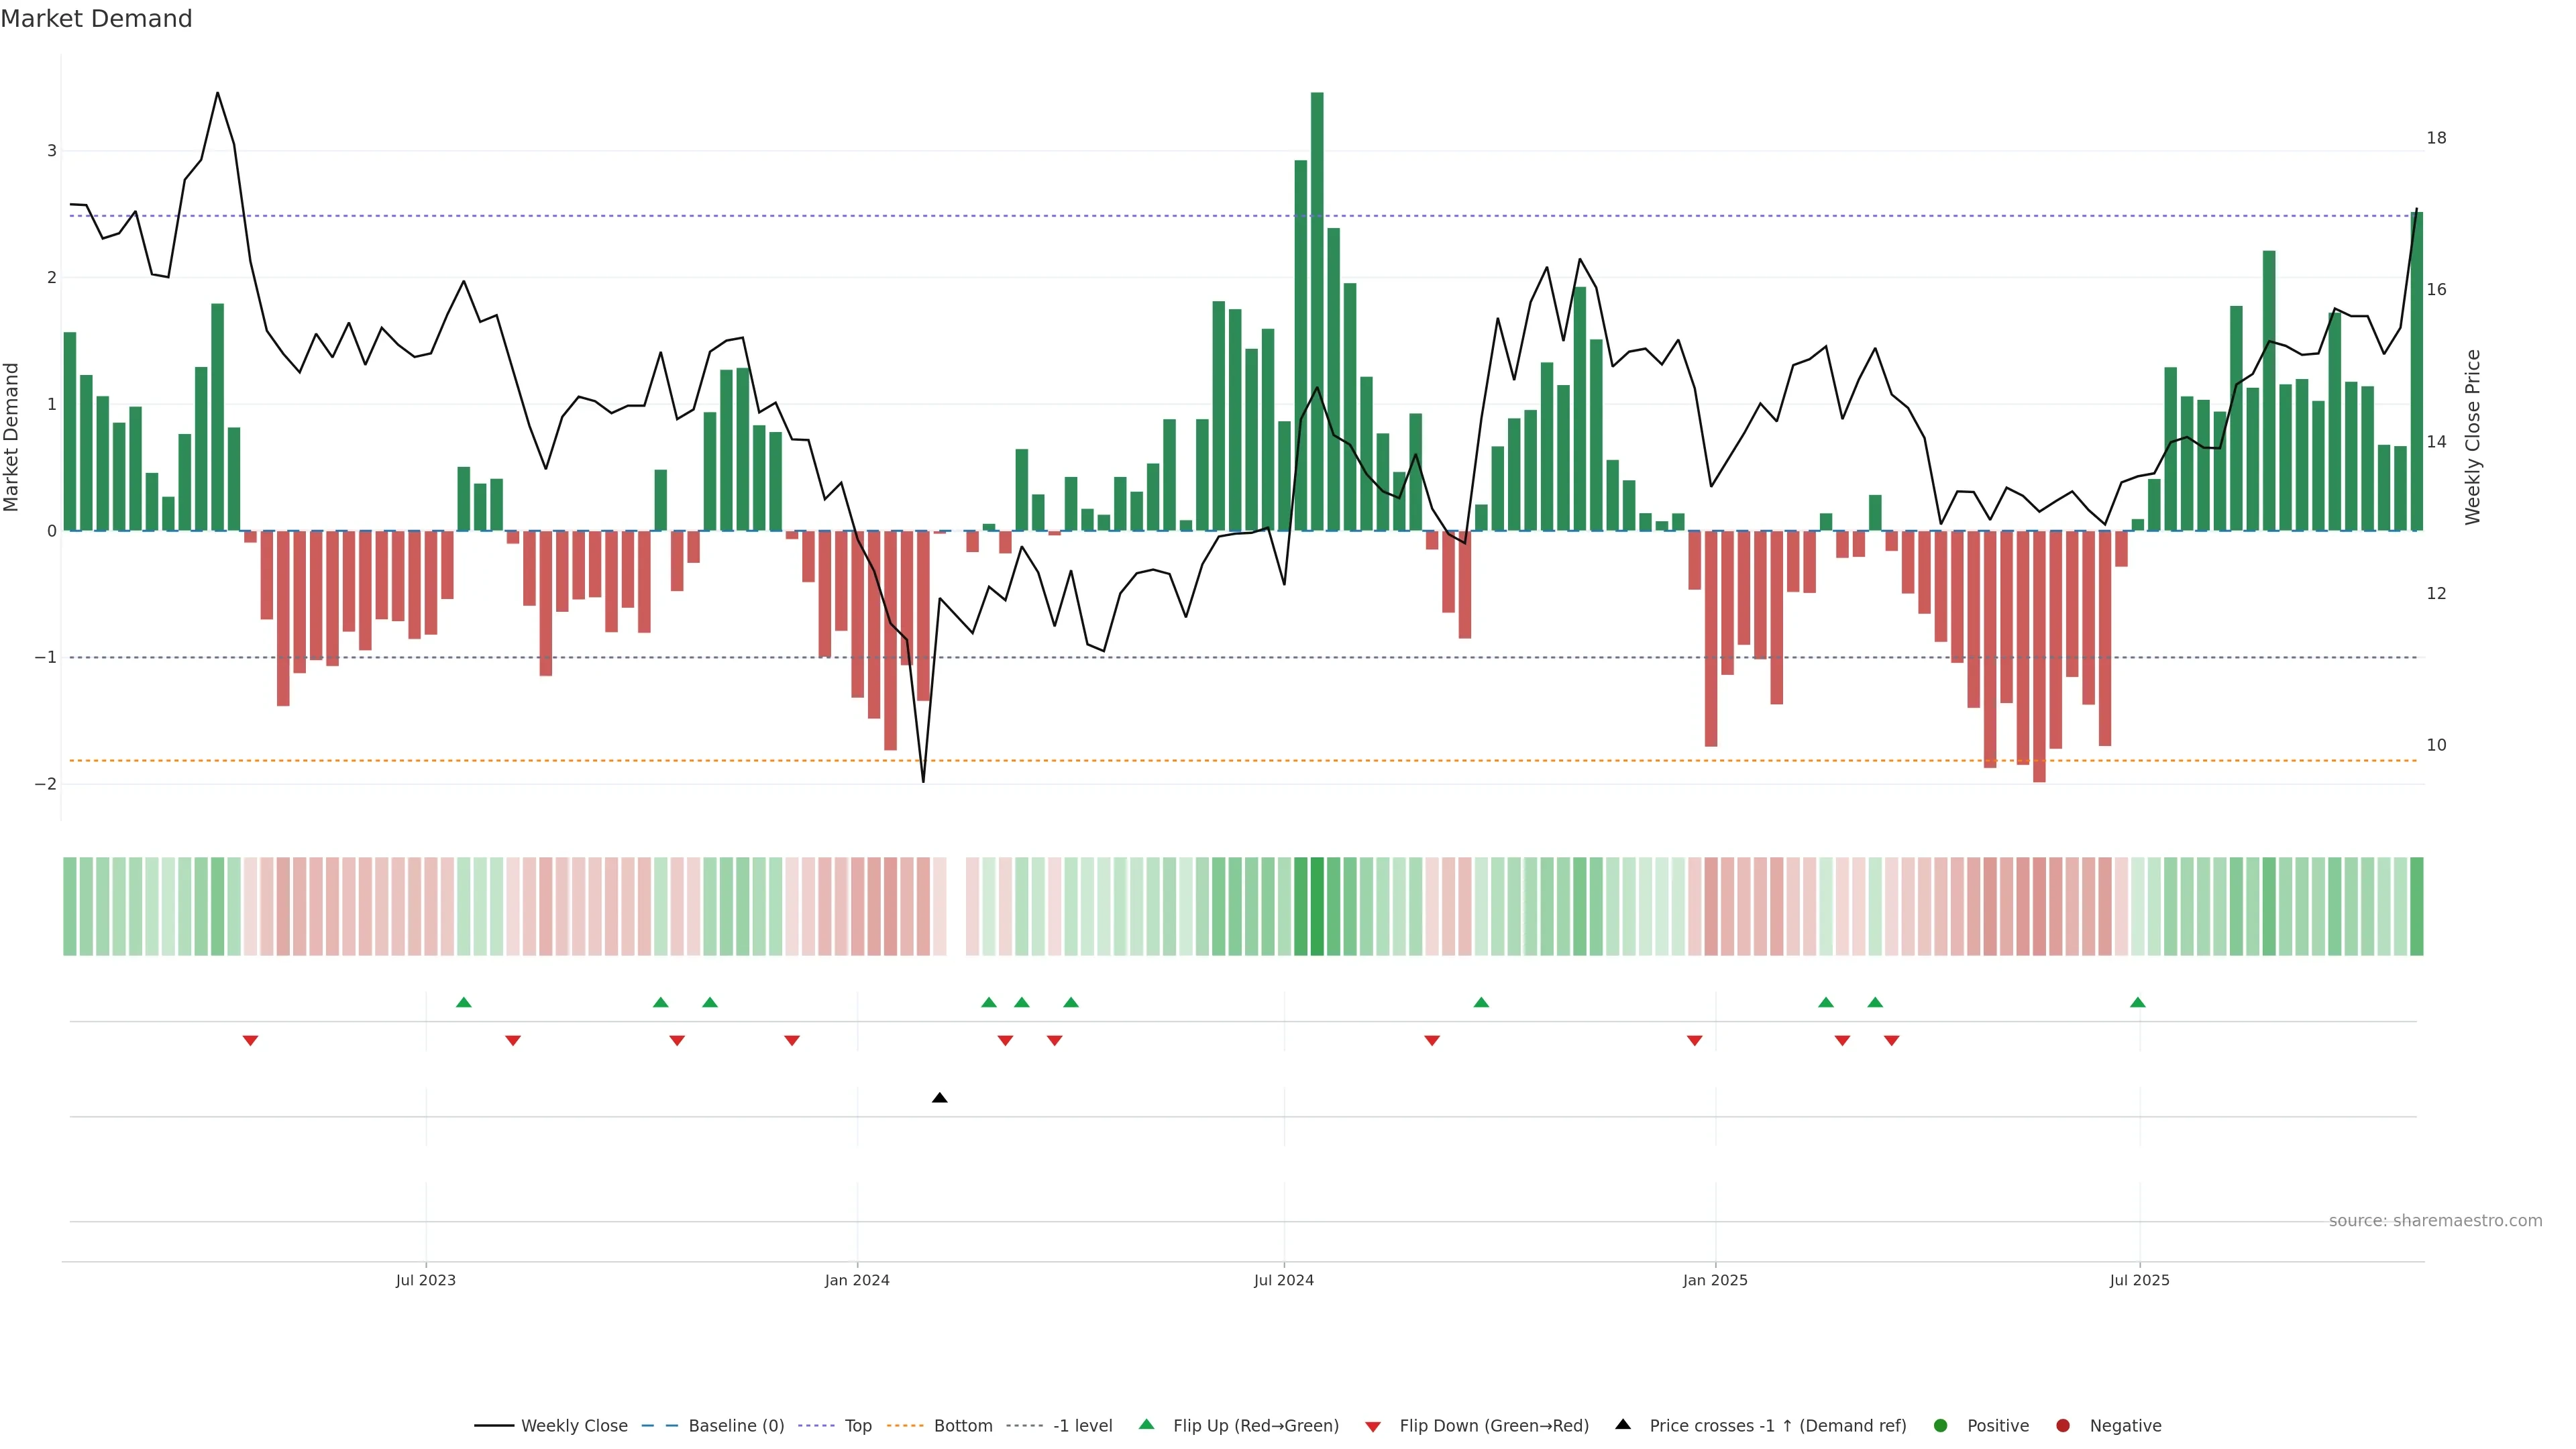
Task: Toggle the -1 level legend entry
Action: point(1082,1425)
